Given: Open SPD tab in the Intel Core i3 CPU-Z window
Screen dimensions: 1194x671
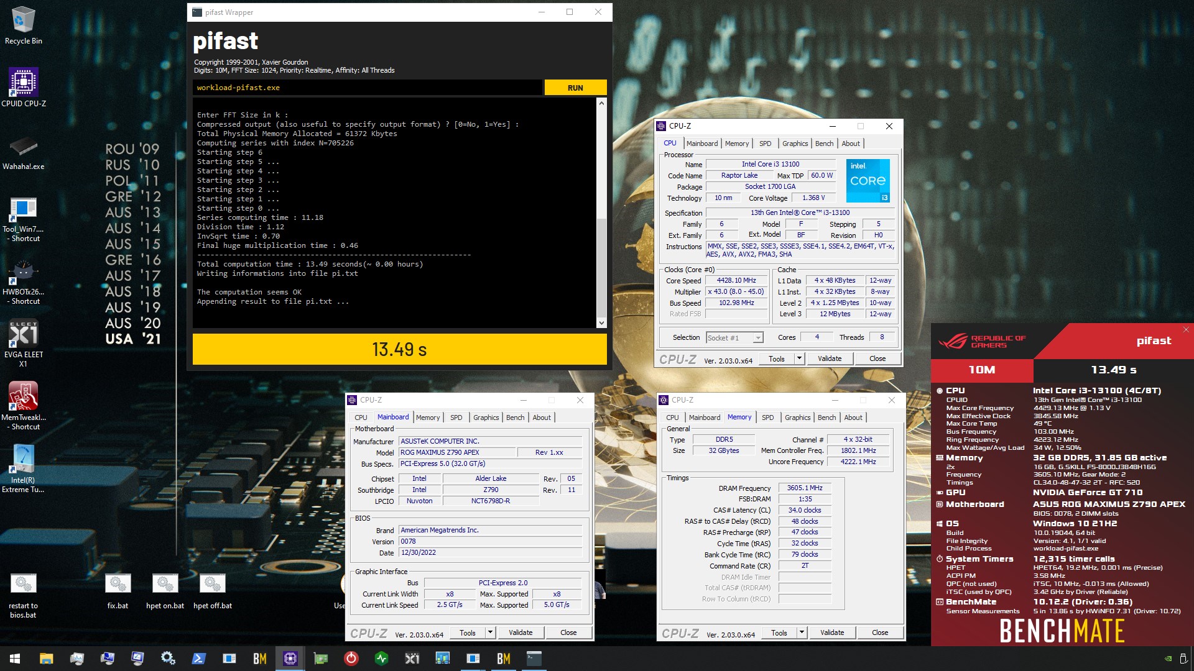Looking at the screenshot, I should pos(766,144).
